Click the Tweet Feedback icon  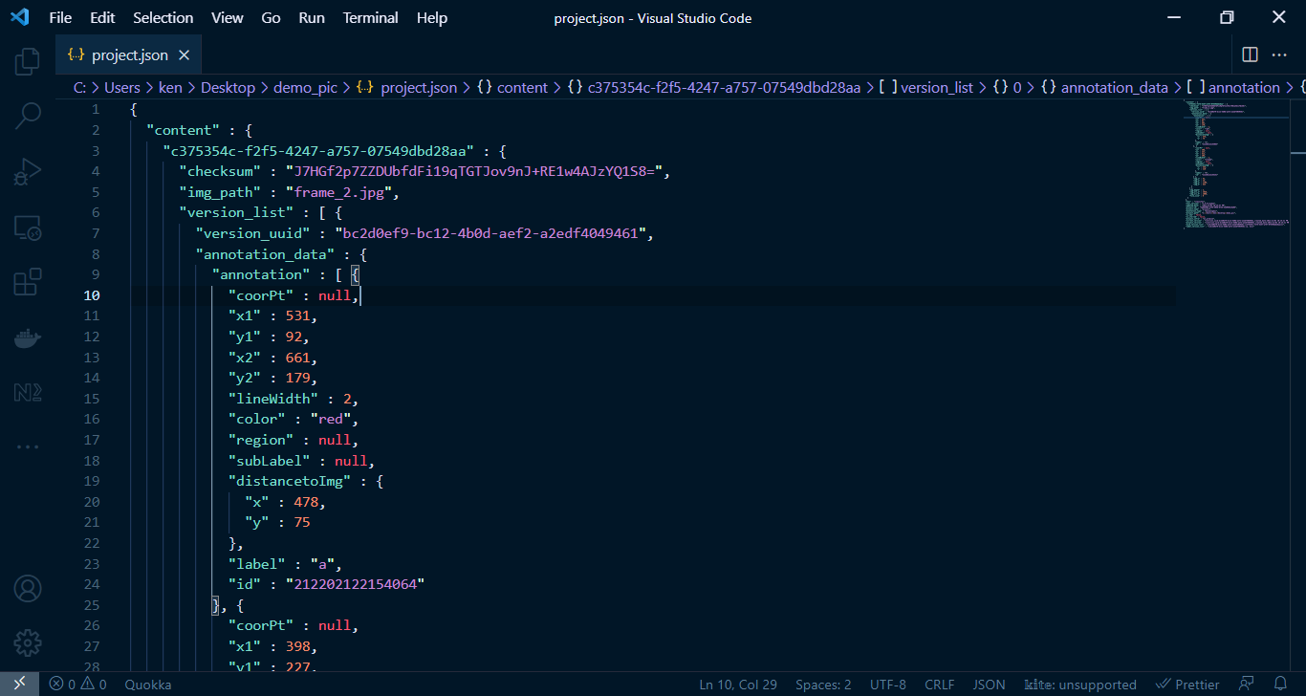[1245, 684]
